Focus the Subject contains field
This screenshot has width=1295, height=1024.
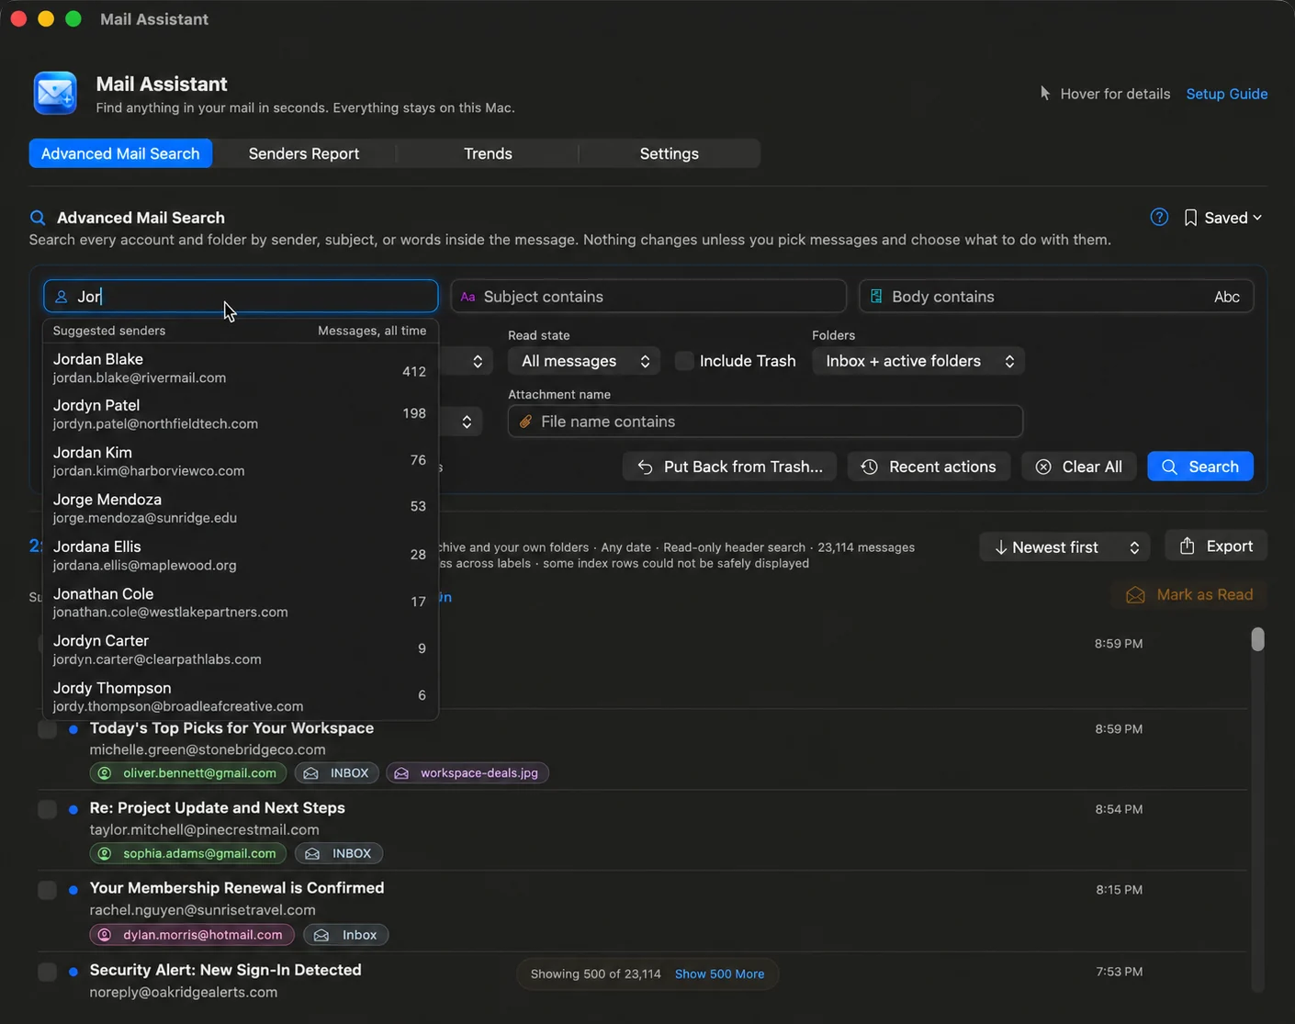tap(648, 297)
